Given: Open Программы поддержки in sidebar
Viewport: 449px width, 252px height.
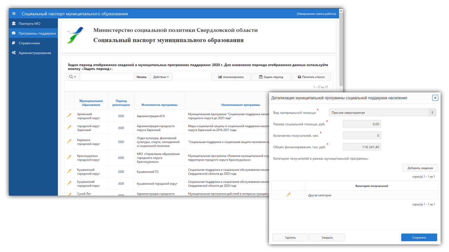Looking at the screenshot, I should pyautogui.click(x=33, y=33).
